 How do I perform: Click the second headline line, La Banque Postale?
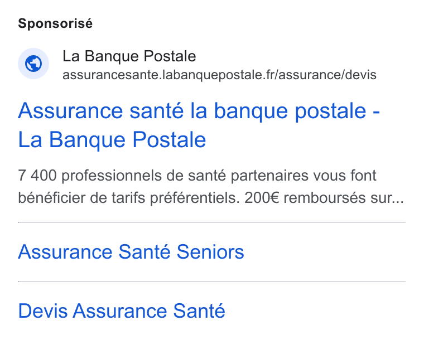112,140
